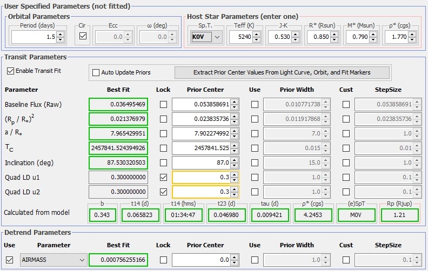Lock the Baseline Flux (Raw) parameter
Screen dimensions: 428x271
click(x=163, y=104)
